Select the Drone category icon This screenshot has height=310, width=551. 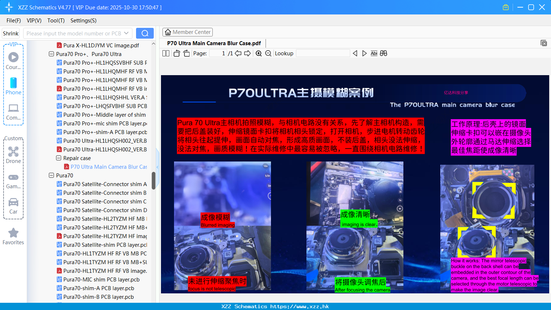pos(13,155)
